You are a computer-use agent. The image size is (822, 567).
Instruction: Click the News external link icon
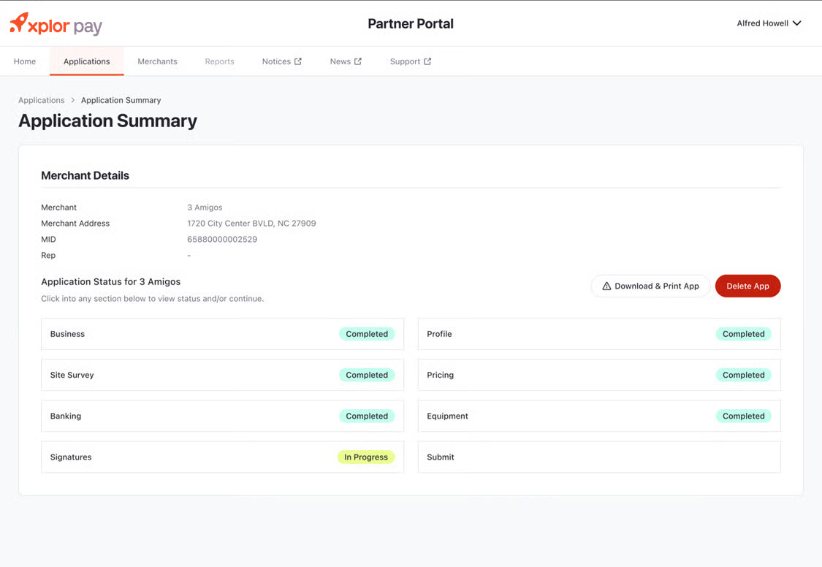tap(358, 61)
